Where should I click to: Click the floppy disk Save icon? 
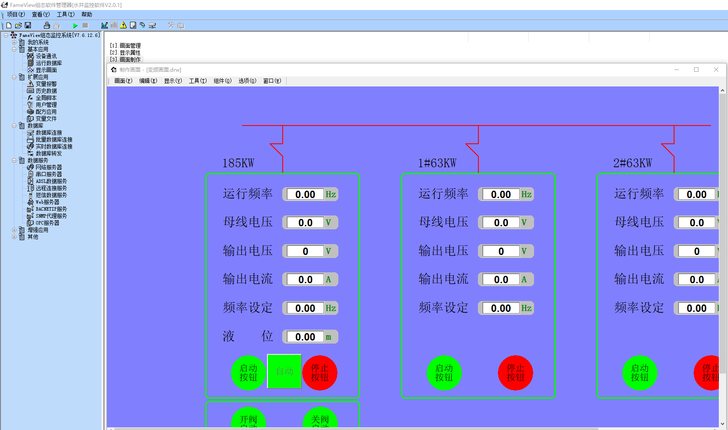click(28, 26)
